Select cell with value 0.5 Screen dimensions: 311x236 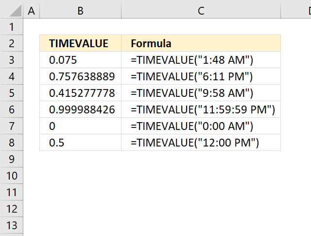coord(80,143)
